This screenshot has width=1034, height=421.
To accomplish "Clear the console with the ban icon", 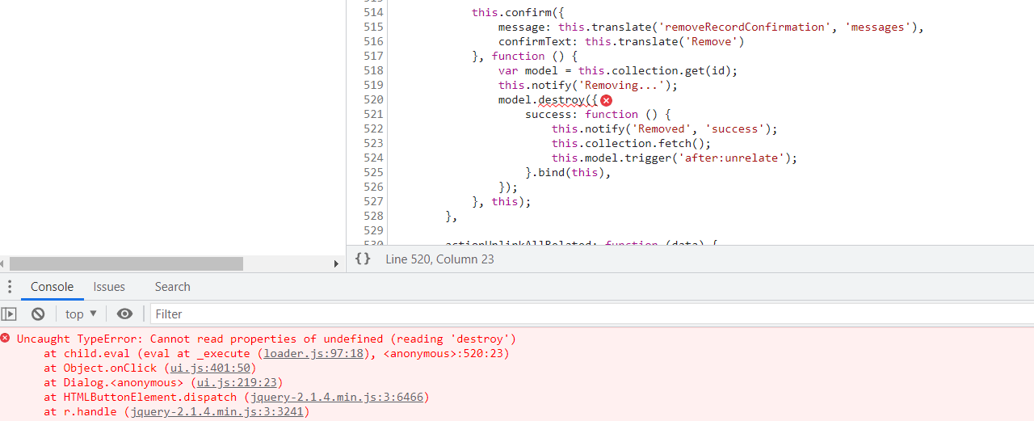I will point(38,314).
